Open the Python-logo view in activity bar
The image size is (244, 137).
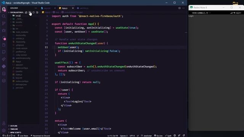4,66
